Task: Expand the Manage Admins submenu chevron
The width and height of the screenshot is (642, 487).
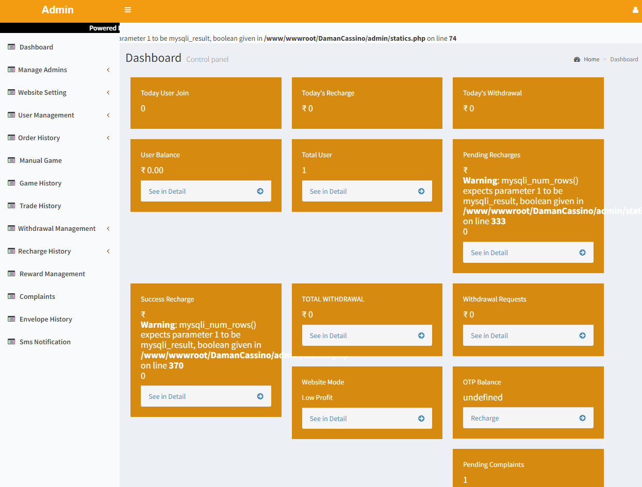Action: click(x=108, y=70)
